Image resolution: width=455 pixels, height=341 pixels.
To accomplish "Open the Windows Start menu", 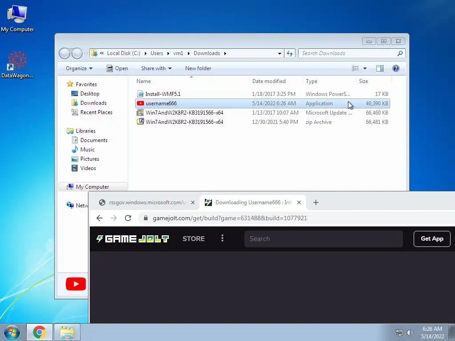I will 12,332.
